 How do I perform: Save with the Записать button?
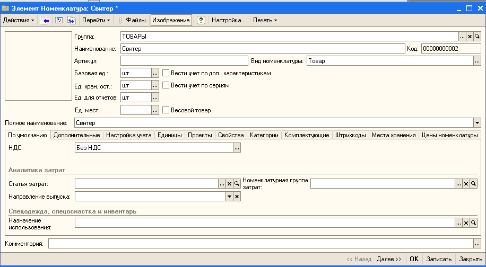click(x=439, y=259)
